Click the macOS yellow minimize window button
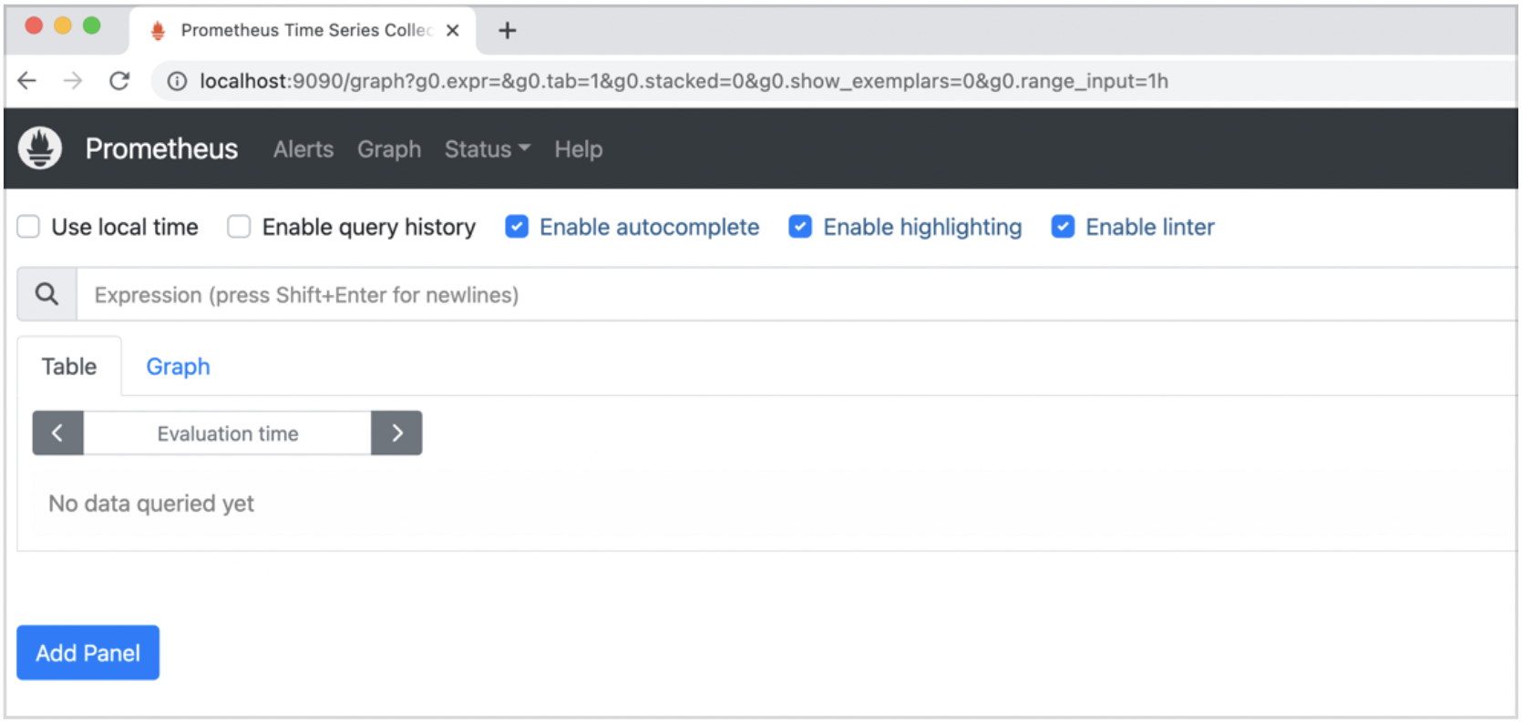The height and width of the screenshot is (723, 1522). point(63,25)
